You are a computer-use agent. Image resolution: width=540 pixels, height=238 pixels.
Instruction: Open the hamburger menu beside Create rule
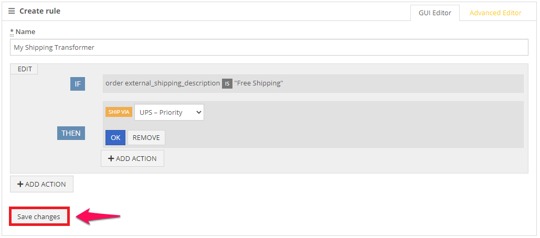click(12, 11)
